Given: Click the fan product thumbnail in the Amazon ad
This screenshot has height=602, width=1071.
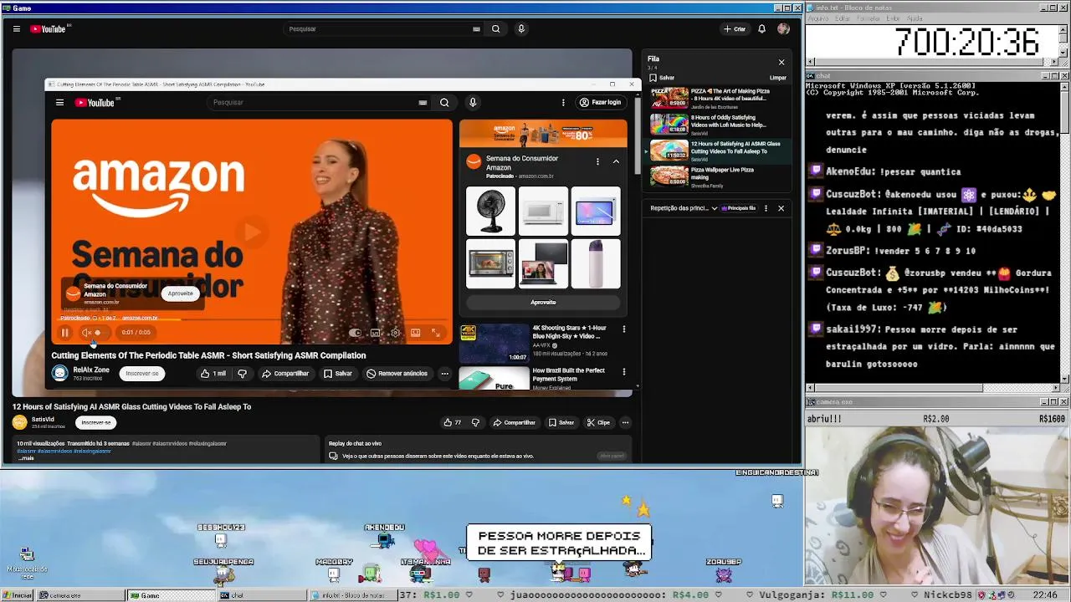Looking at the screenshot, I should [490, 212].
